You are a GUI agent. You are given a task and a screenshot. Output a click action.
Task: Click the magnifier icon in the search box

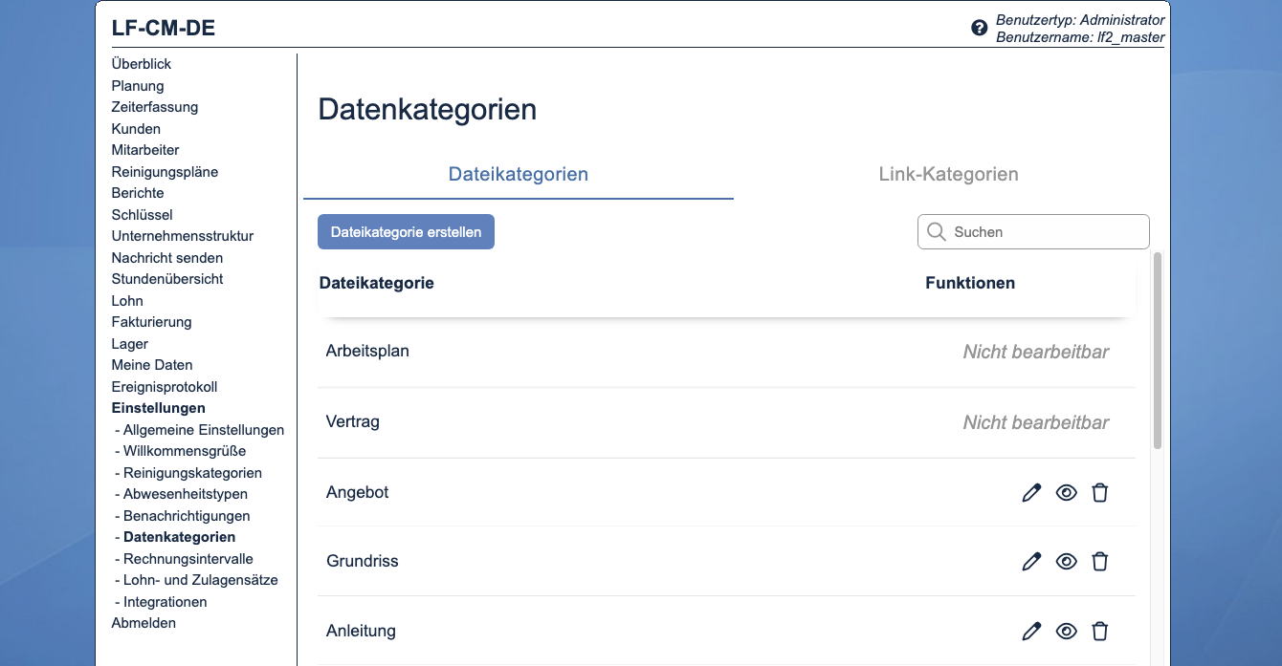coord(937,231)
